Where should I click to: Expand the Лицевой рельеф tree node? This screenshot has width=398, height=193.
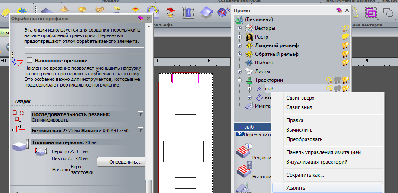[x=239, y=46]
